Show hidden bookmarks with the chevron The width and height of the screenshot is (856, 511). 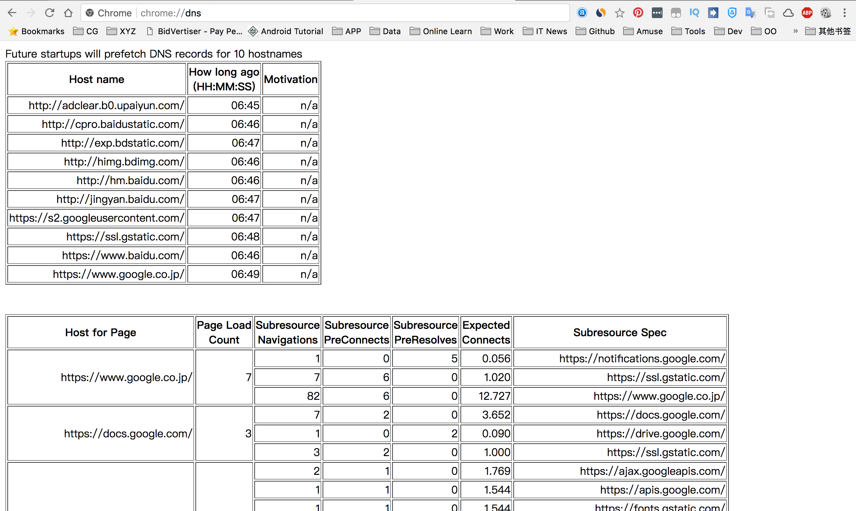tap(795, 31)
